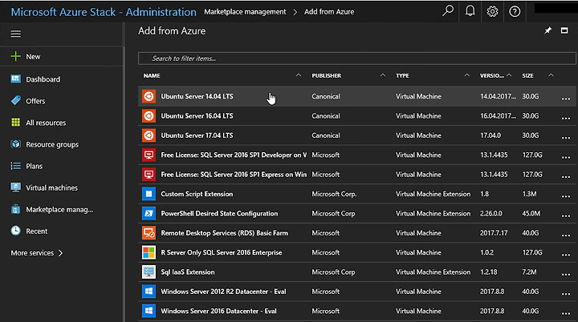Open Plans from the sidebar
The width and height of the screenshot is (578, 322).
click(x=34, y=166)
